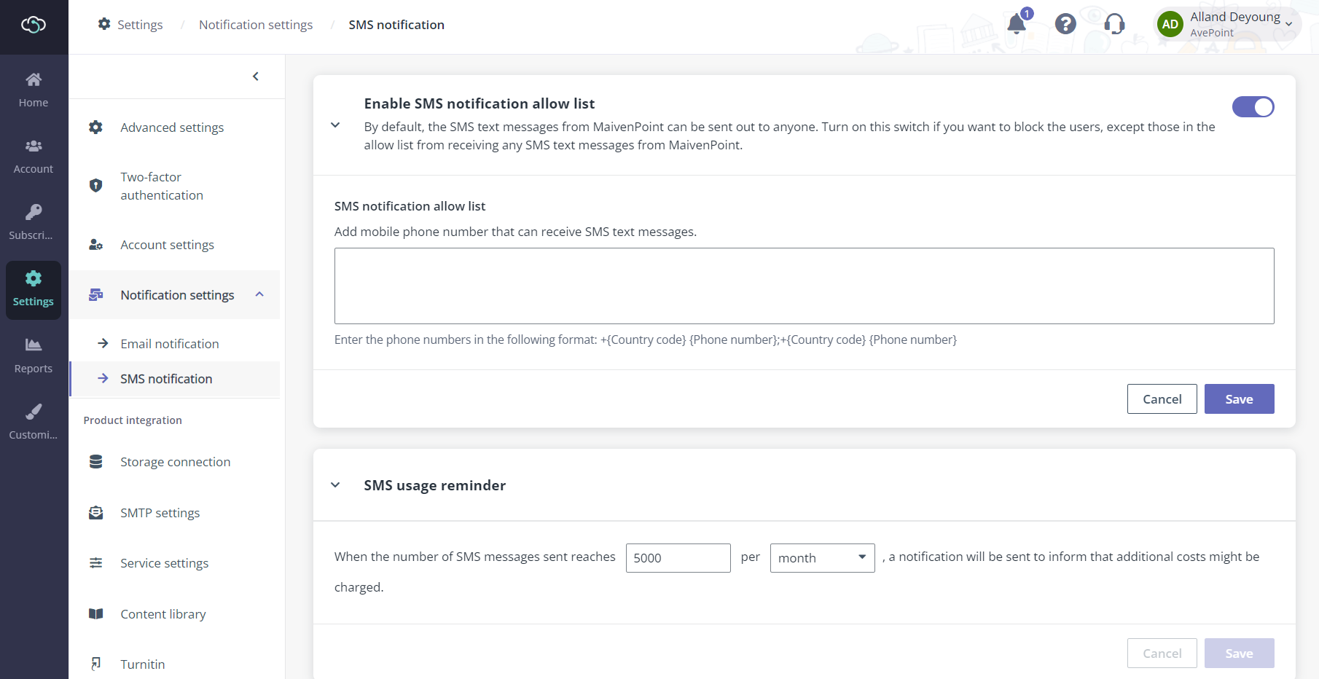The width and height of the screenshot is (1319, 679).
Task: Click the Product integration heading
Action: click(133, 420)
